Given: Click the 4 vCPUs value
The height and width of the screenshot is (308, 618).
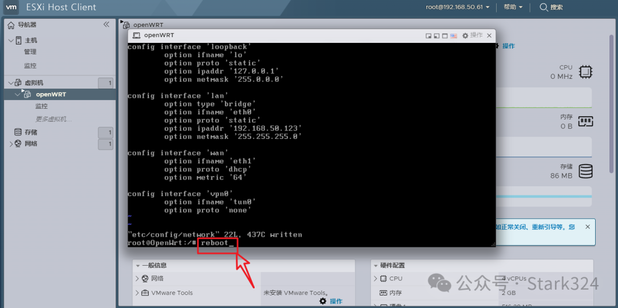Looking at the screenshot, I should point(514,278).
